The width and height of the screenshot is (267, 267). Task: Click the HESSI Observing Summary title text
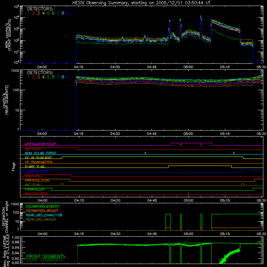click(x=142, y=3)
